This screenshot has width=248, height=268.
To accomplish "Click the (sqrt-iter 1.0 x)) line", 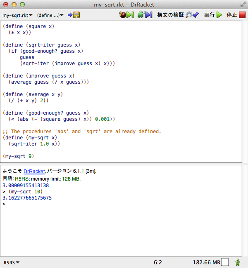I will coord(34,144).
